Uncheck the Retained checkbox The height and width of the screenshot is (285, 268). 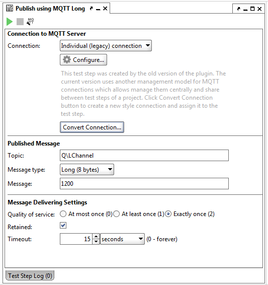(63, 226)
